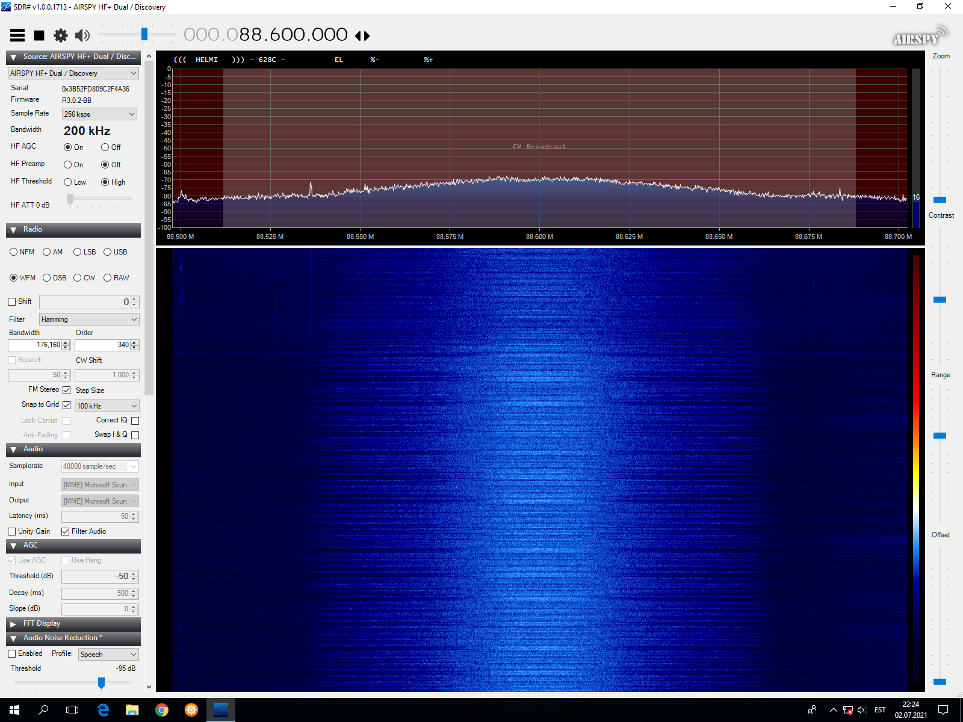Click the tuning step arrows icon
The height and width of the screenshot is (722, 963).
tap(362, 36)
